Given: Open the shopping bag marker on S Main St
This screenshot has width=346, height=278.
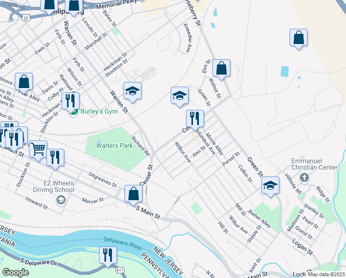Looking at the screenshot, I should coord(134,194).
